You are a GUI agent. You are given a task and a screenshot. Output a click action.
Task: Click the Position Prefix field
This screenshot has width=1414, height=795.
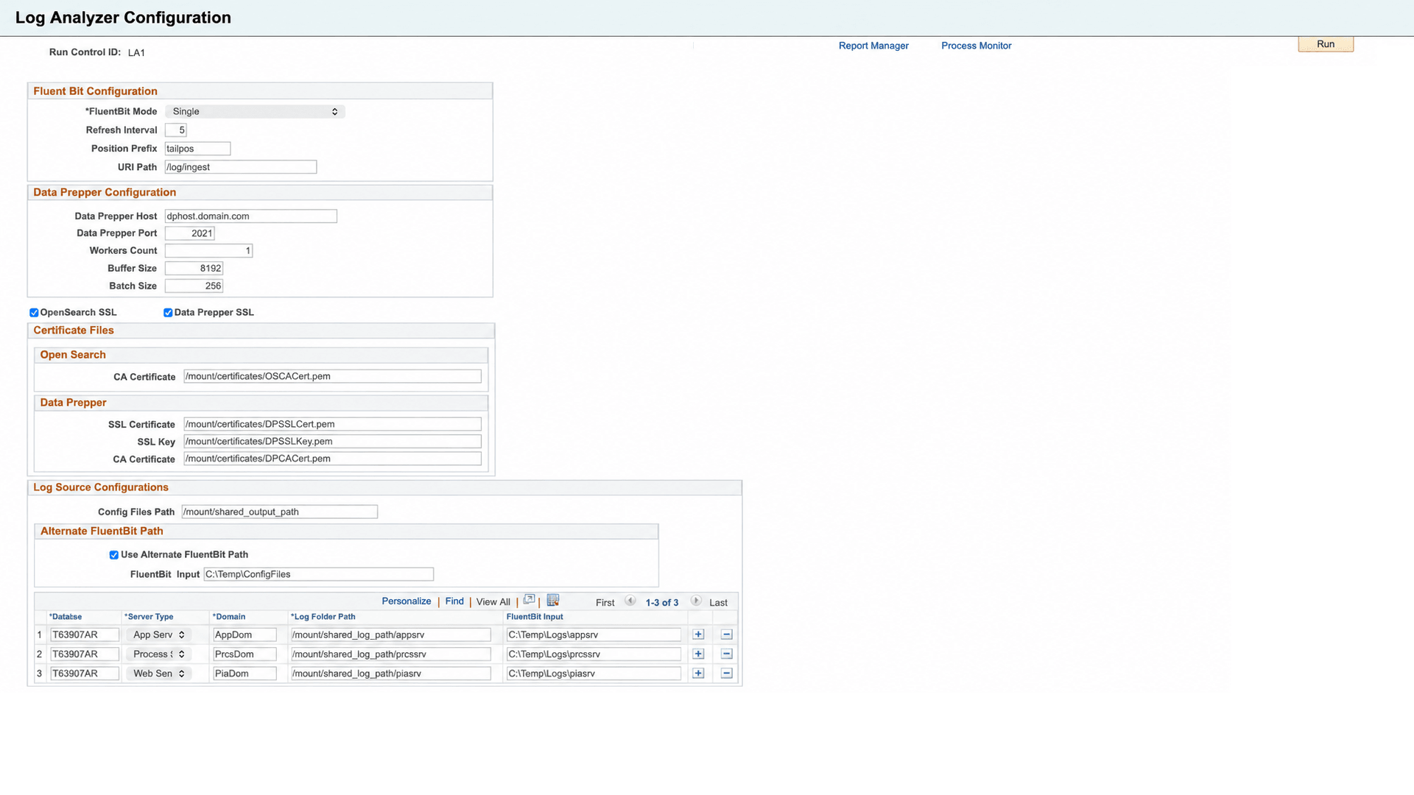tap(197, 149)
